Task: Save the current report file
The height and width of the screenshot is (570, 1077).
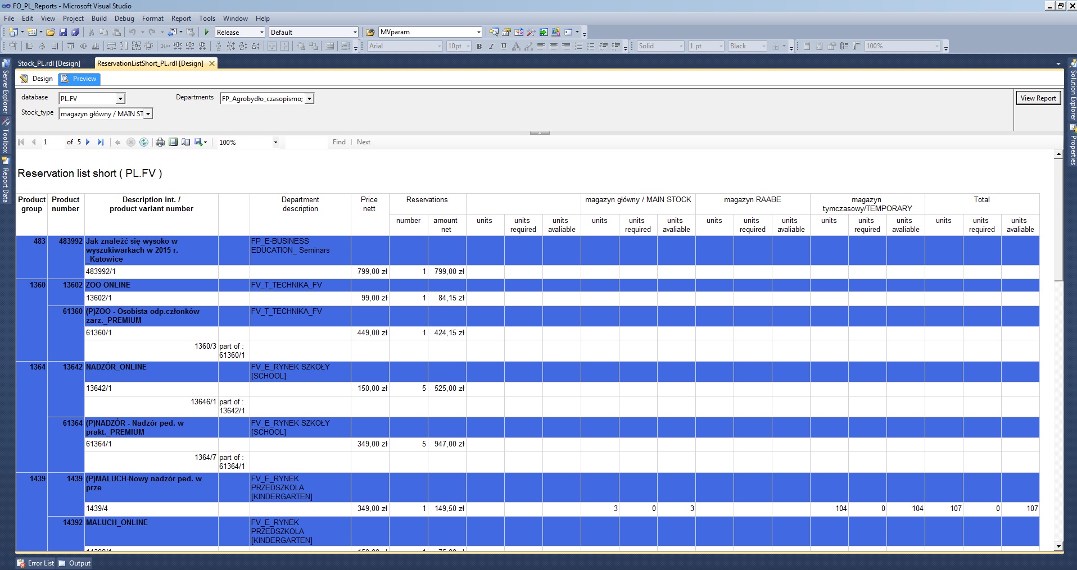Action: (x=63, y=32)
